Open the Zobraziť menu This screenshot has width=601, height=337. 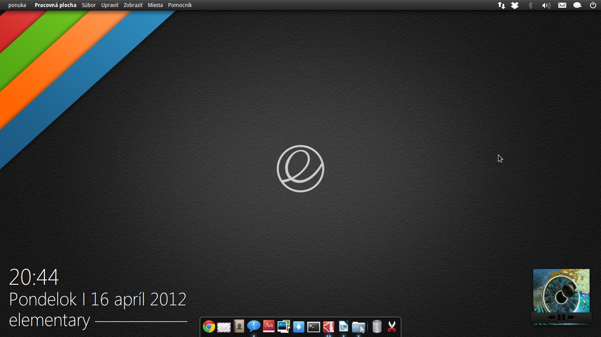click(x=133, y=5)
